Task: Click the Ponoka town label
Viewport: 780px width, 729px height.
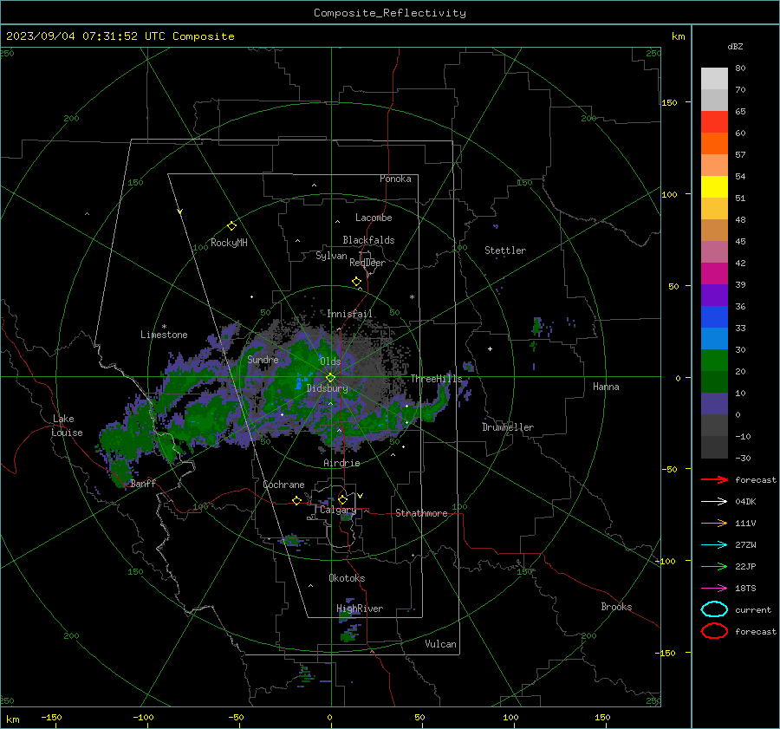Action: 395,179
